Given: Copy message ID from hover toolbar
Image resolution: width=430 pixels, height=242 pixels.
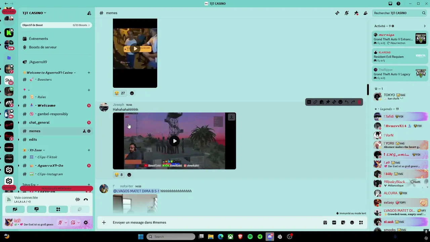Looking at the screenshot, I should point(309,102).
